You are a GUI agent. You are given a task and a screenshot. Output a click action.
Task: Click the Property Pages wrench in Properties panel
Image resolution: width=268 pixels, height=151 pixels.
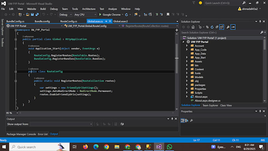[x=192, y=120]
